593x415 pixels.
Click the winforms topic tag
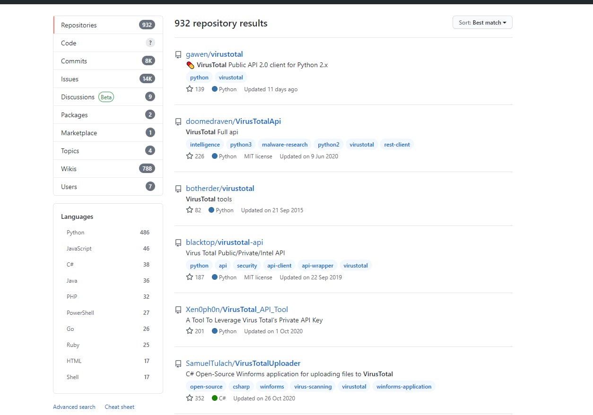pyautogui.click(x=272, y=387)
